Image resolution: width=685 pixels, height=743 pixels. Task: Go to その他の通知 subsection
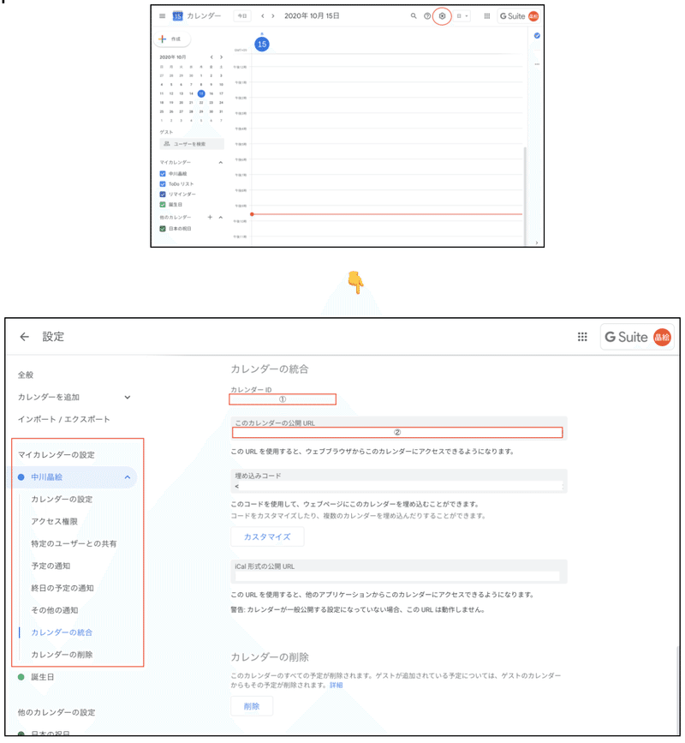click(x=55, y=610)
